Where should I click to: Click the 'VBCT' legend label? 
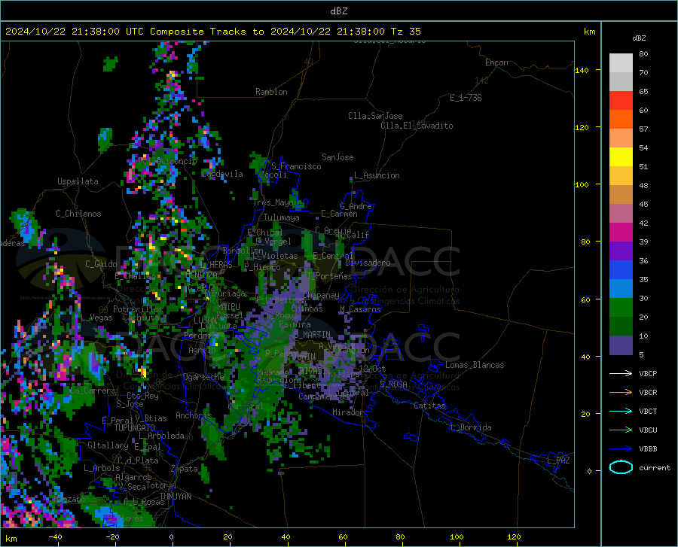648,411
